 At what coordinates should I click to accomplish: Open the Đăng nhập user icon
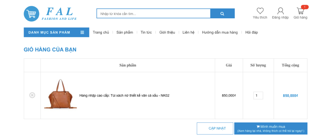tap(280, 11)
